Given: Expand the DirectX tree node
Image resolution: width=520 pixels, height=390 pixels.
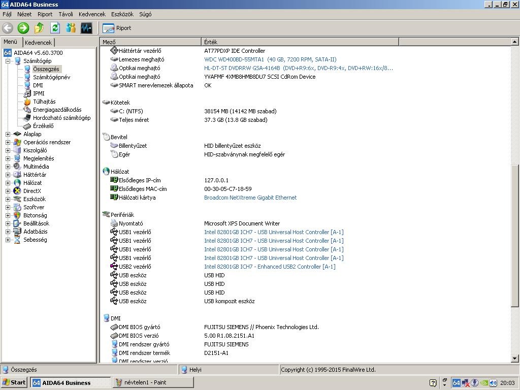Looking at the screenshot, I should click(x=8, y=191).
